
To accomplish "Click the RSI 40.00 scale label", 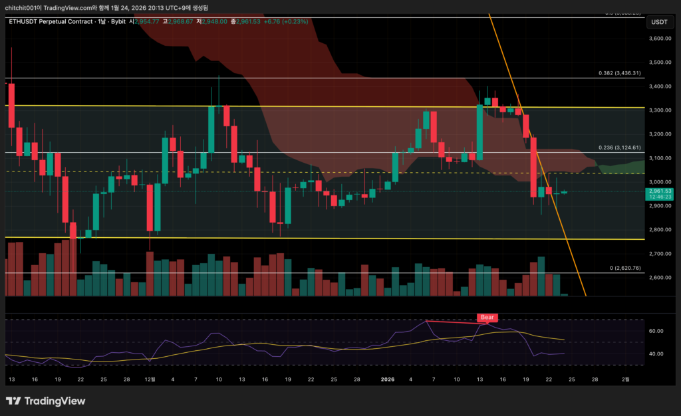I will (655, 354).
